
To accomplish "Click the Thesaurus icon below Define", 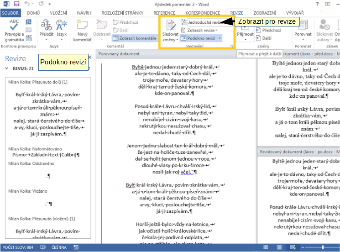I will tap(28, 30).
